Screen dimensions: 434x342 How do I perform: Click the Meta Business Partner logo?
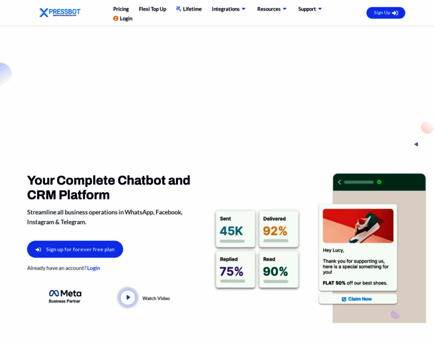pos(65,296)
